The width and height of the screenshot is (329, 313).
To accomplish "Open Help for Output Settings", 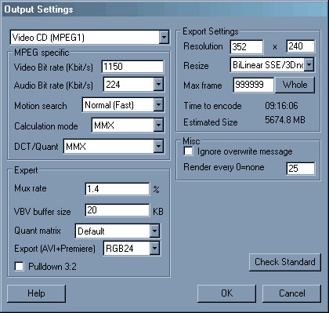I will coord(36,293).
